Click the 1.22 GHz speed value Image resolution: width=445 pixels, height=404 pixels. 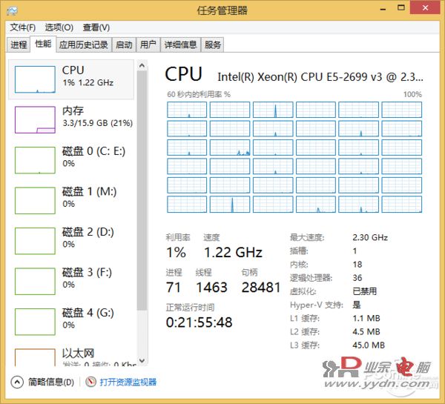[x=233, y=252]
